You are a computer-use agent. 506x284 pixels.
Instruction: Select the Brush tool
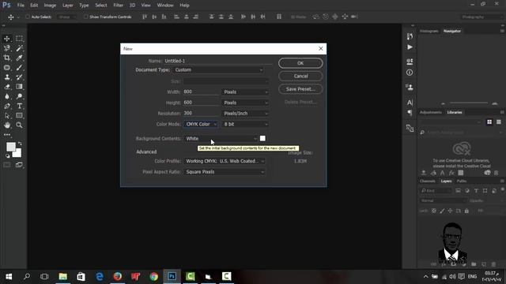(19, 68)
